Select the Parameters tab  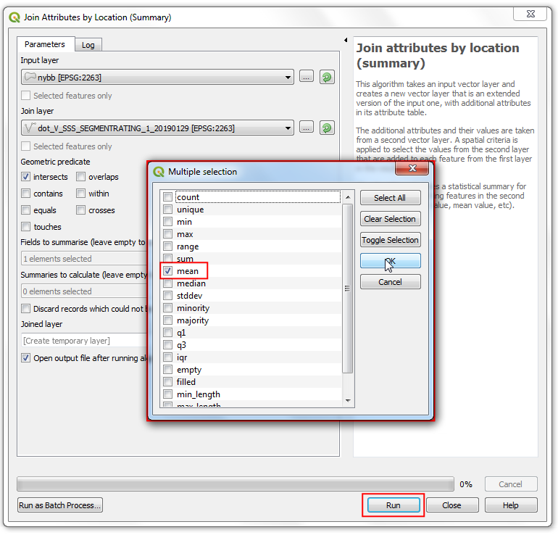click(x=45, y=44)
